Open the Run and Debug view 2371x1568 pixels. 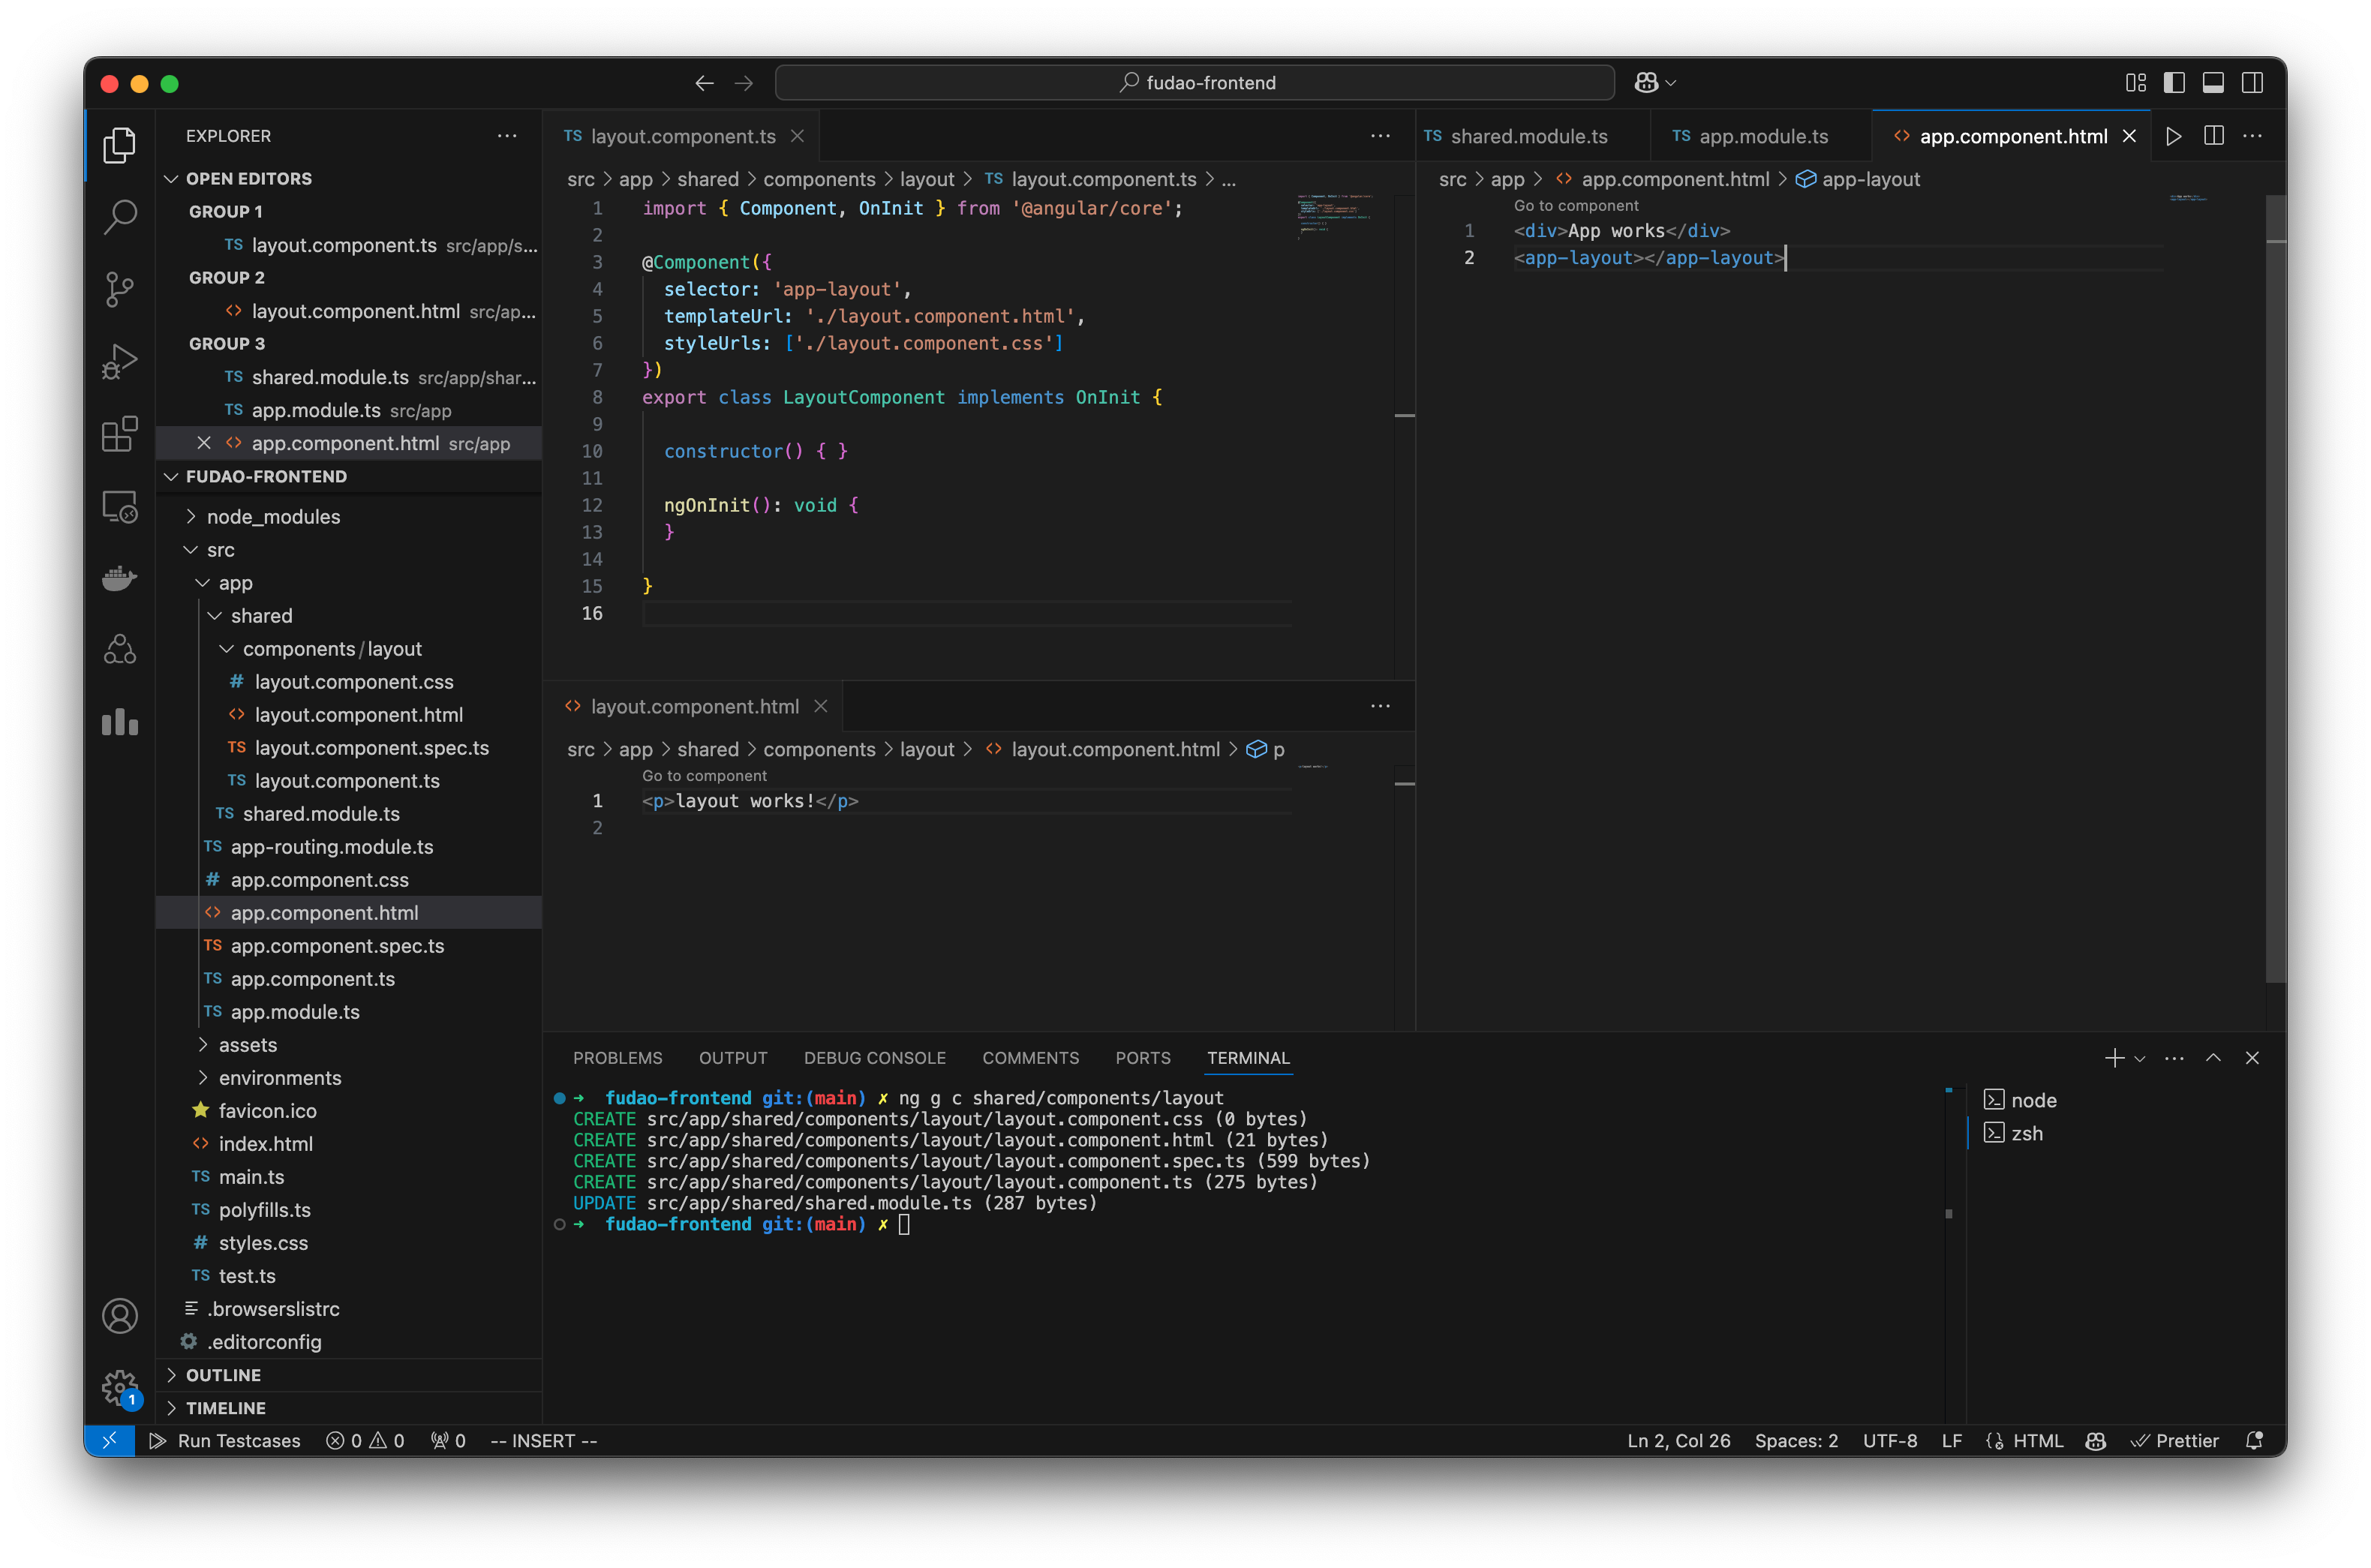120,362
